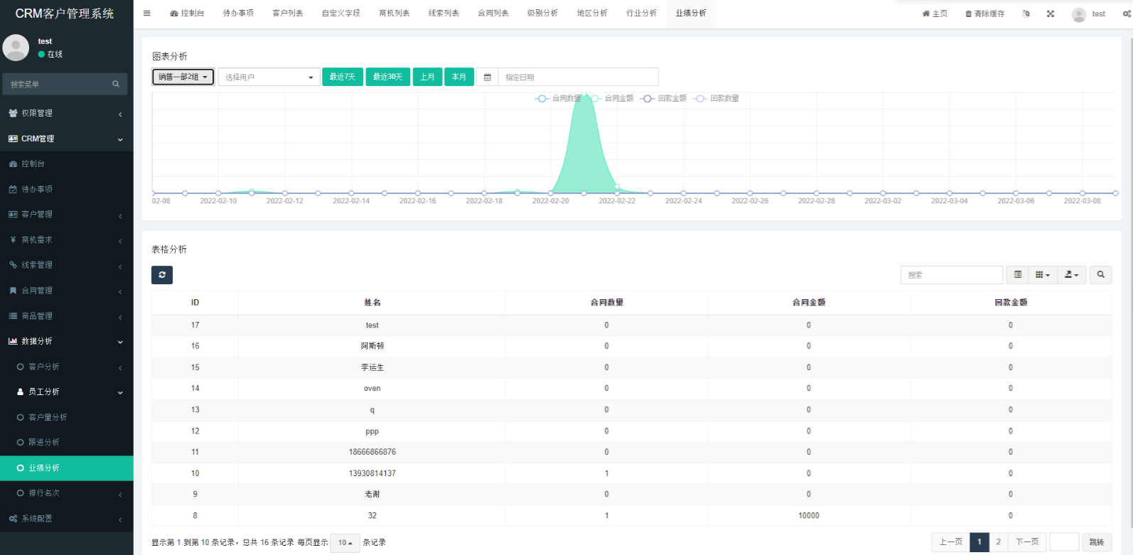Viewport: 1133px width, 555px height.
Task: Toggle 回款数量 series in chart legend
Action: click(x=717, y=99)
